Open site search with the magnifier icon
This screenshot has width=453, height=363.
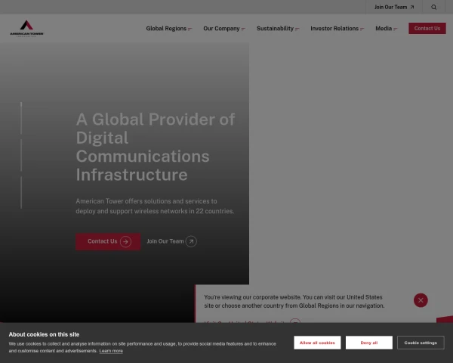pyautogui.click(x=434, y=7)
